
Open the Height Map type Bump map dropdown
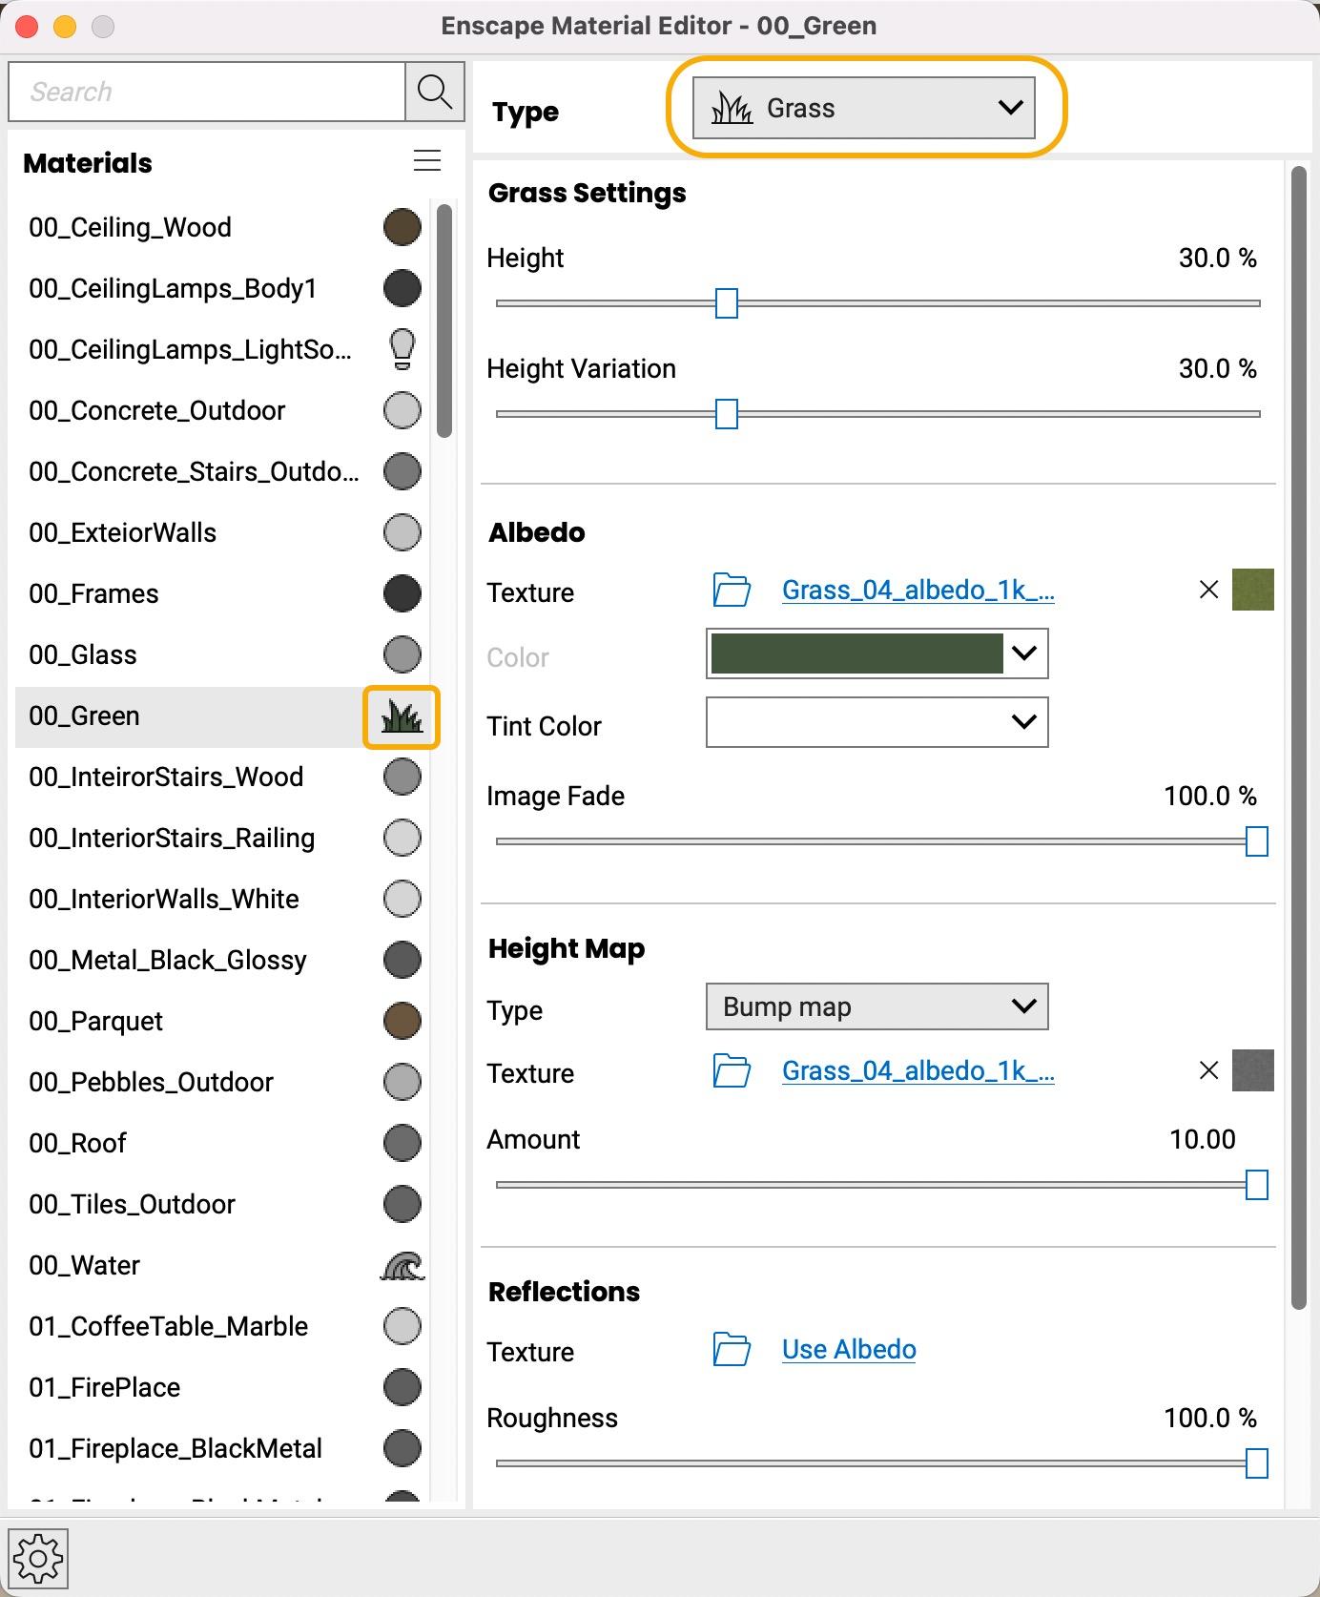(877, 1006)
